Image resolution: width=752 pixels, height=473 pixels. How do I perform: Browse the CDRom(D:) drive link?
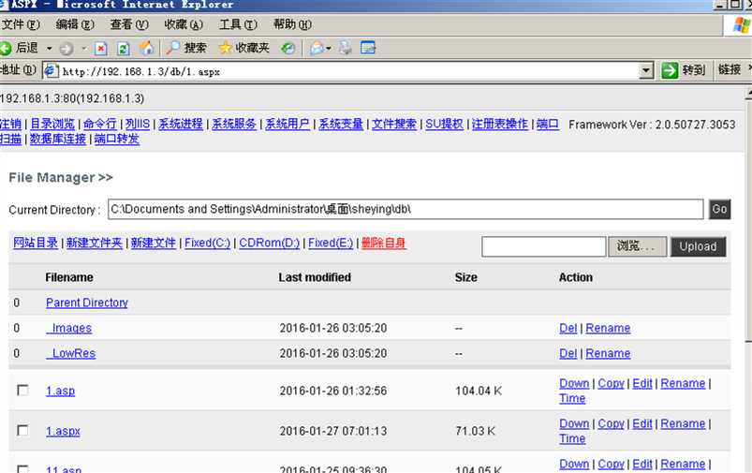click(x=270, y=243)
